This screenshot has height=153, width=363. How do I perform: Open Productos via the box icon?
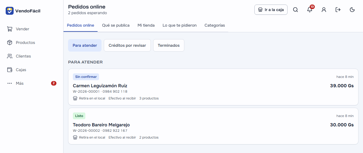pyautogui.click(x=10, y=42)
